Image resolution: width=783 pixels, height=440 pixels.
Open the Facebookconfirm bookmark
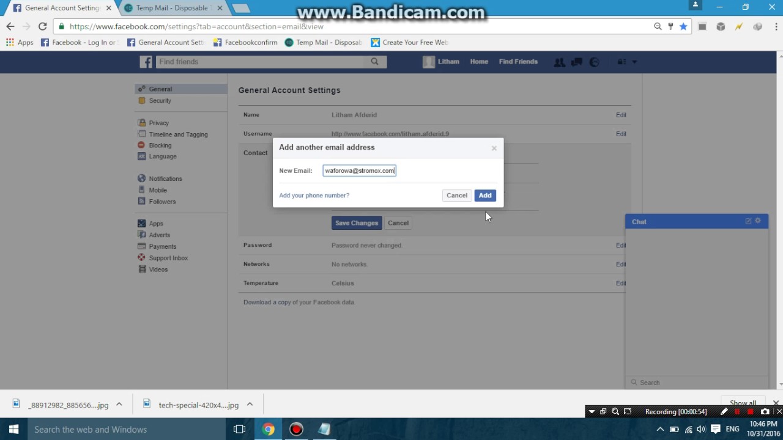point(245,42)
